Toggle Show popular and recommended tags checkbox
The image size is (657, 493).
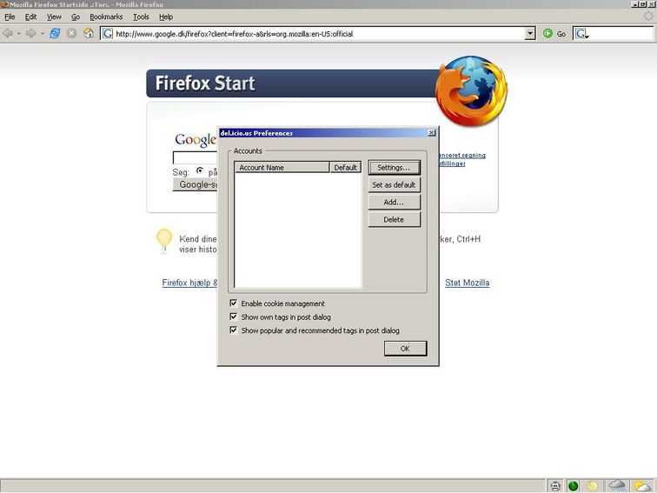click(x=234, y=330)
